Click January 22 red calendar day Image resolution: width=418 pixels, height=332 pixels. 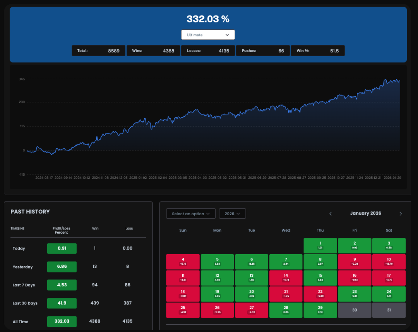coord(320,294)
